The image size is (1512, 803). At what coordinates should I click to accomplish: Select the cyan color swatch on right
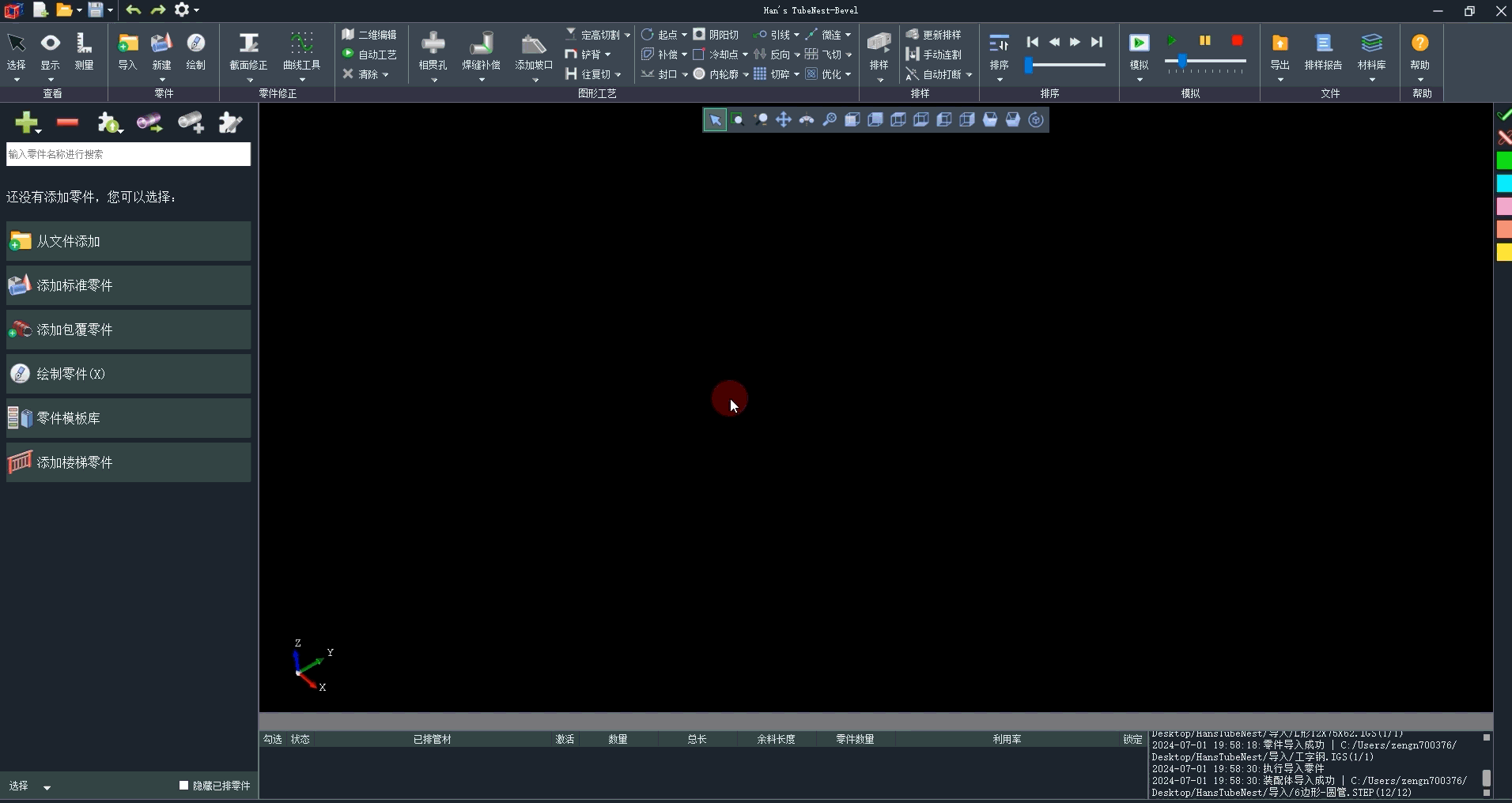coord(1504,183)
